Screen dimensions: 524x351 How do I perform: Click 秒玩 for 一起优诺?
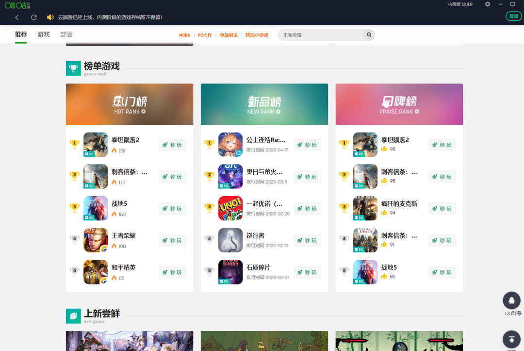[308, 209]
